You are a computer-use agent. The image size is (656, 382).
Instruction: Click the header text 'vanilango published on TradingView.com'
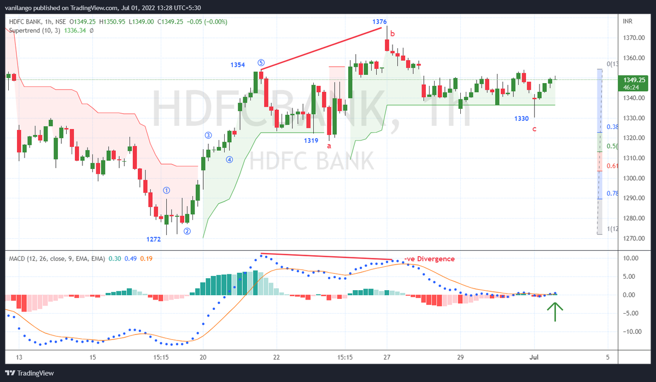click(x=61, y=8)
